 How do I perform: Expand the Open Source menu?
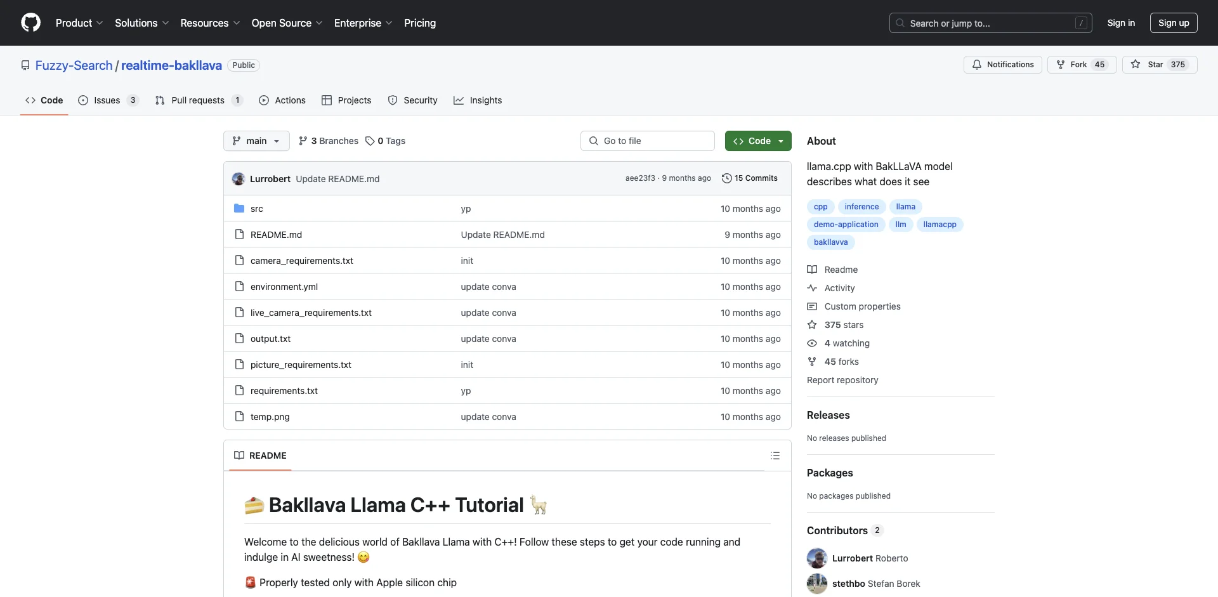(x=287, y=23)
